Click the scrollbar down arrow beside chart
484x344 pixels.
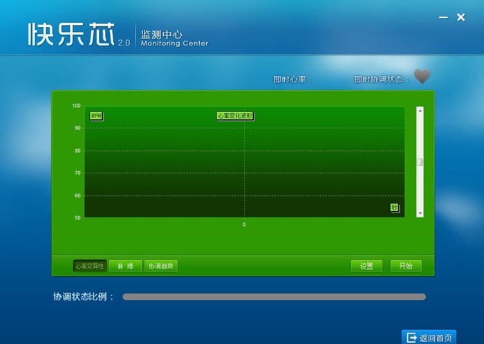click(420, 213)
